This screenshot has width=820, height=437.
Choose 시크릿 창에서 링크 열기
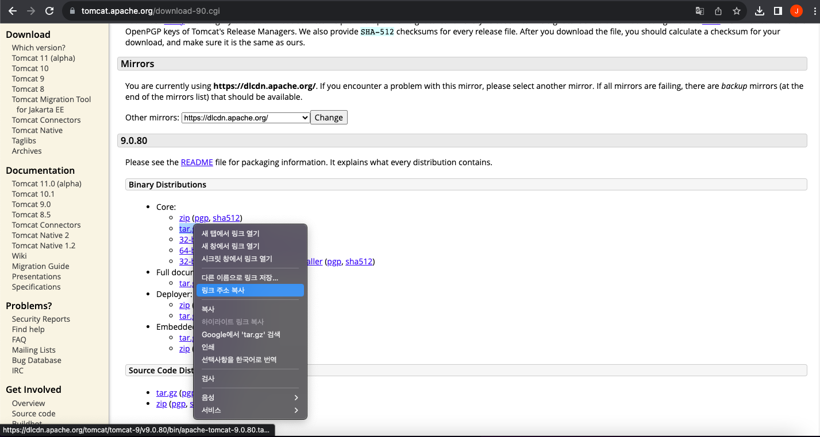(250, 259)
